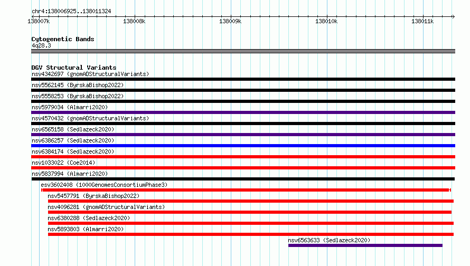Select the nsv6565158 Sedlazeck2020 label
The height and width of the screenshot is (266, 470).
point(73,129)
